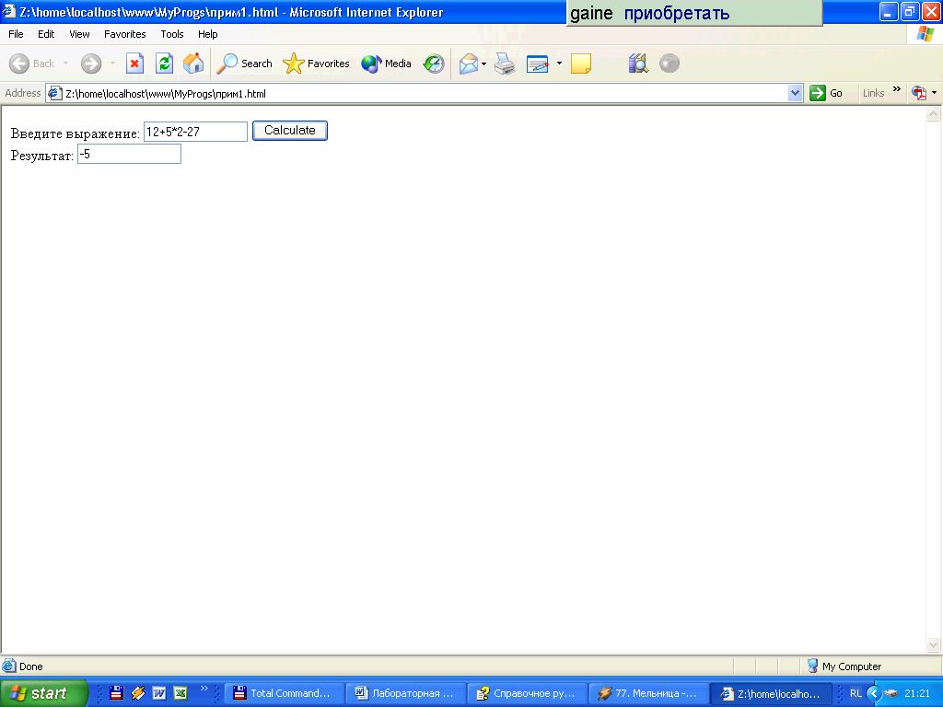Click the Windows flag logo throbber
943x707 pixels.
tap(925, 34)
